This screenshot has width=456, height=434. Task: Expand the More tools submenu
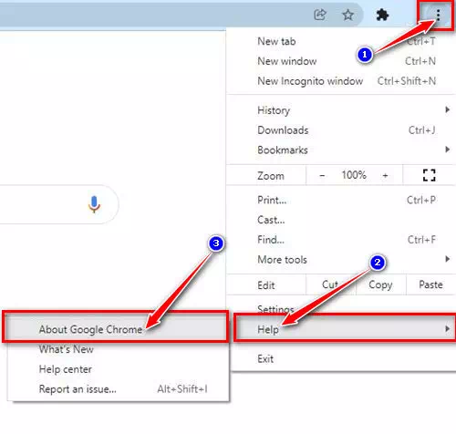(341, 260)
